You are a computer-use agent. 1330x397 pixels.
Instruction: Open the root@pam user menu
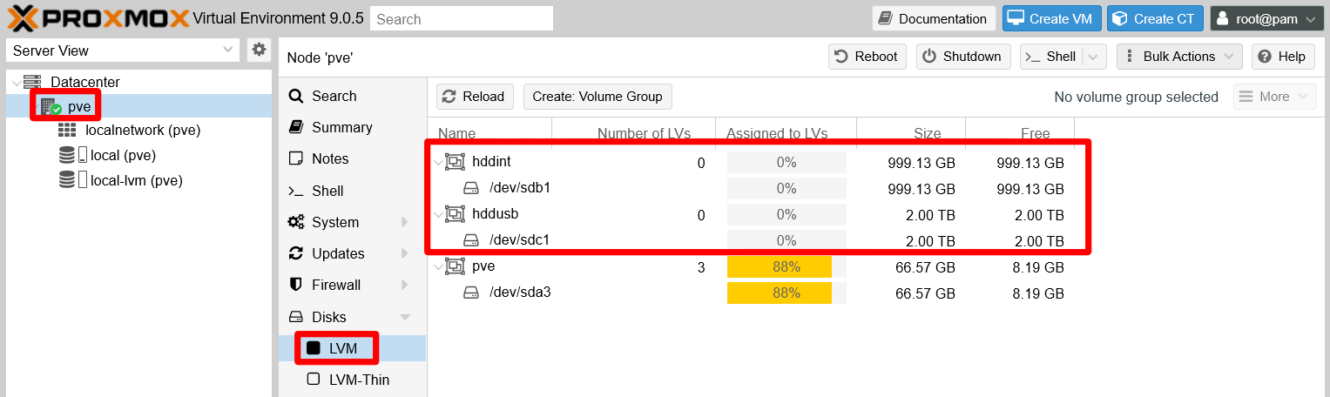[x=1267, y=18]
